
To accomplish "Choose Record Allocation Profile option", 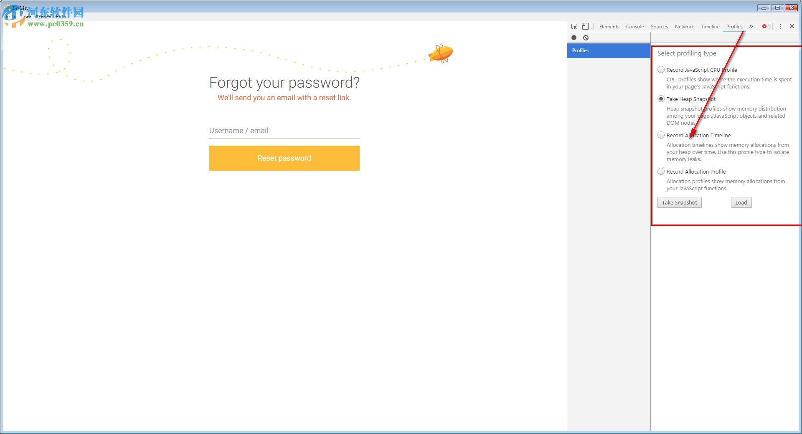I will (661, 172).
